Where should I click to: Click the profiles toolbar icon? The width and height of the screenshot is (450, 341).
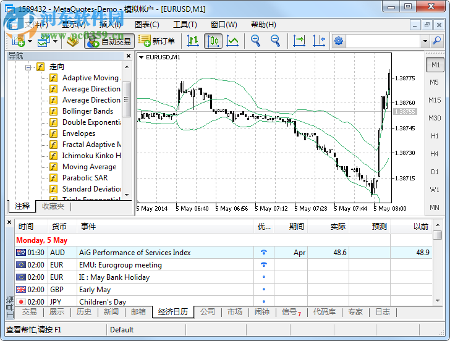(44, 41)
